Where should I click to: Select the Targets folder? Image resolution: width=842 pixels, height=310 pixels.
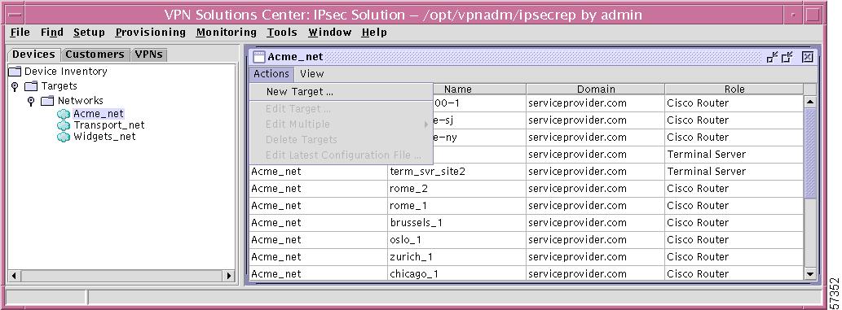tap(59, 85)
